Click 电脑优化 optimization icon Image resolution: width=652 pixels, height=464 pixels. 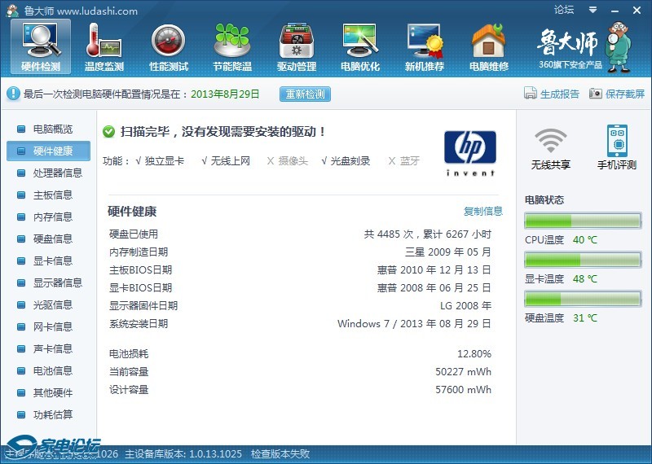click(360, 42)
